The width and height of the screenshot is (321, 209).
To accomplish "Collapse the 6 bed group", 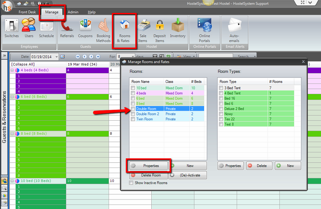I will [x=12, y=97].
